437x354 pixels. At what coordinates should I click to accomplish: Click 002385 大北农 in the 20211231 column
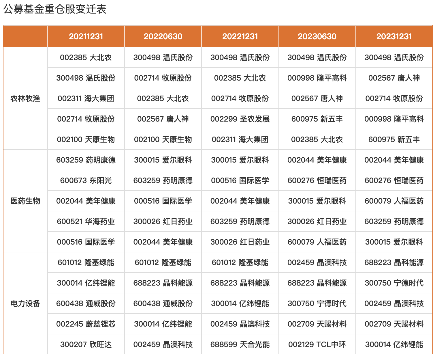coord(86,57)
